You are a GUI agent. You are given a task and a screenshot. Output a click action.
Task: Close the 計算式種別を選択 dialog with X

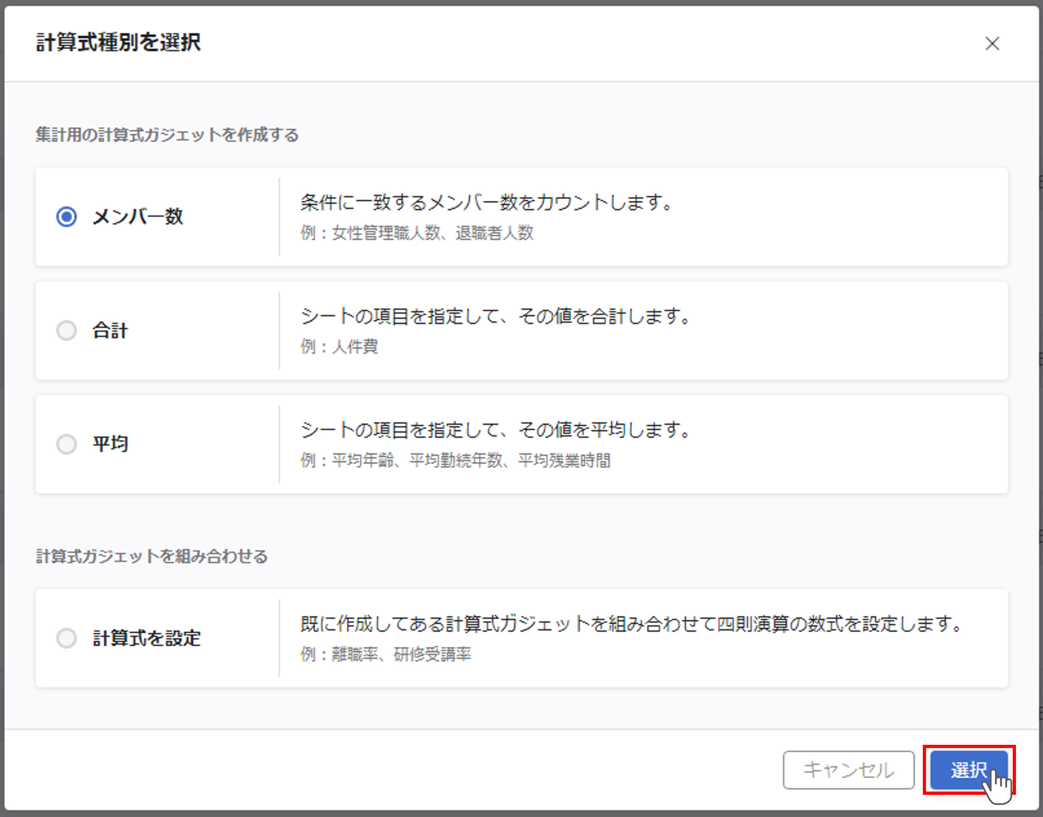coord(992,44)
